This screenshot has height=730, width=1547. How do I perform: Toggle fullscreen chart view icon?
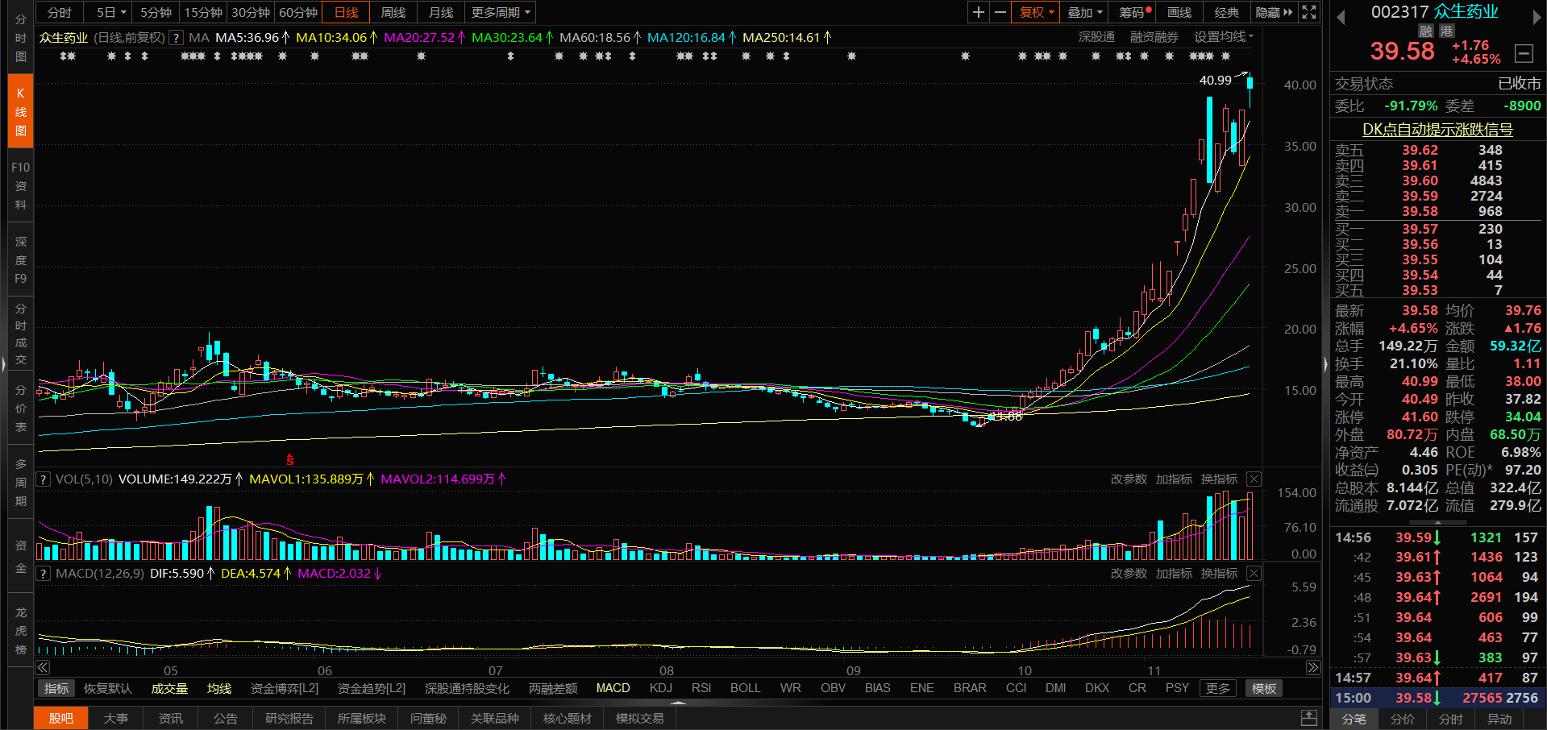click(x=1309, y=12)
